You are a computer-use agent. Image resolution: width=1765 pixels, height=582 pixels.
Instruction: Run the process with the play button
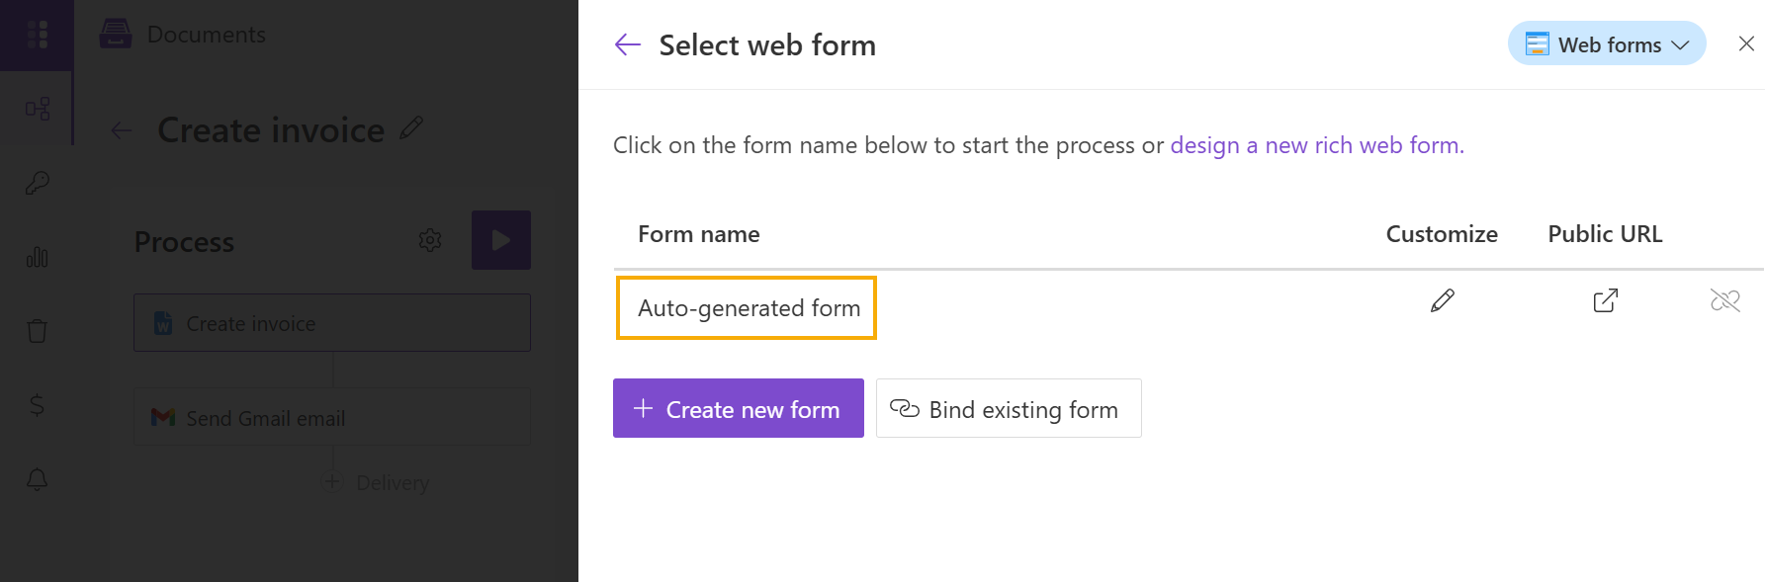click(x=501, y=239)
